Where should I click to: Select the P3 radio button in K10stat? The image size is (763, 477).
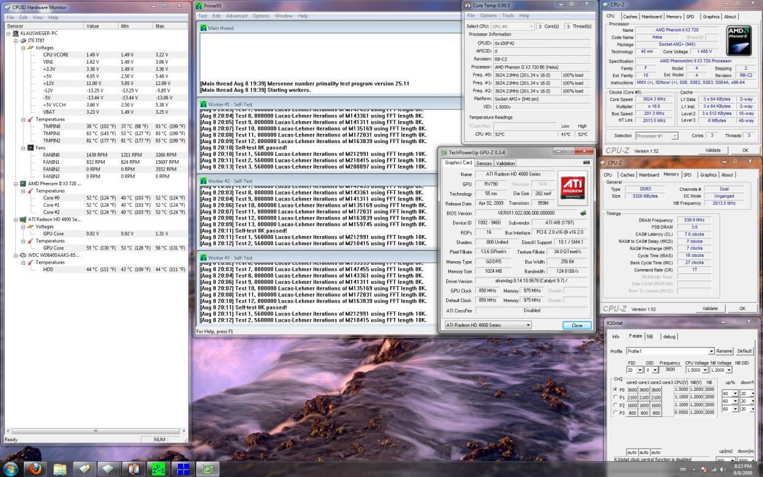pos(615,413)
